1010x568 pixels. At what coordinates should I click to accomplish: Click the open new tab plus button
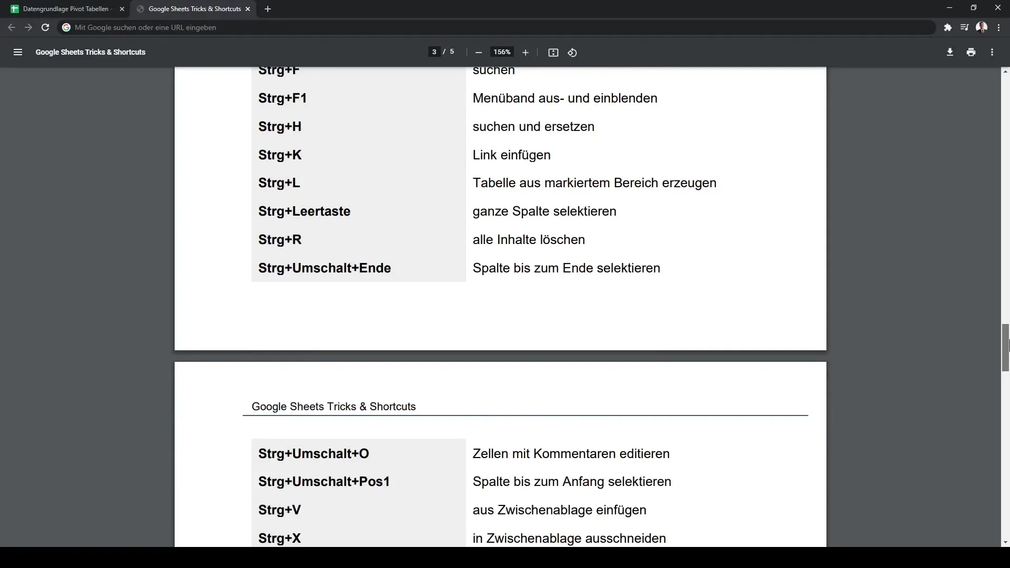coord(268,8)
